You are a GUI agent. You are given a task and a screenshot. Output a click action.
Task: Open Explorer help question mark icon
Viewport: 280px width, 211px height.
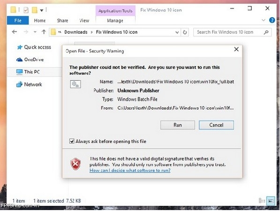pyautogui.click(x=272, y=20)
